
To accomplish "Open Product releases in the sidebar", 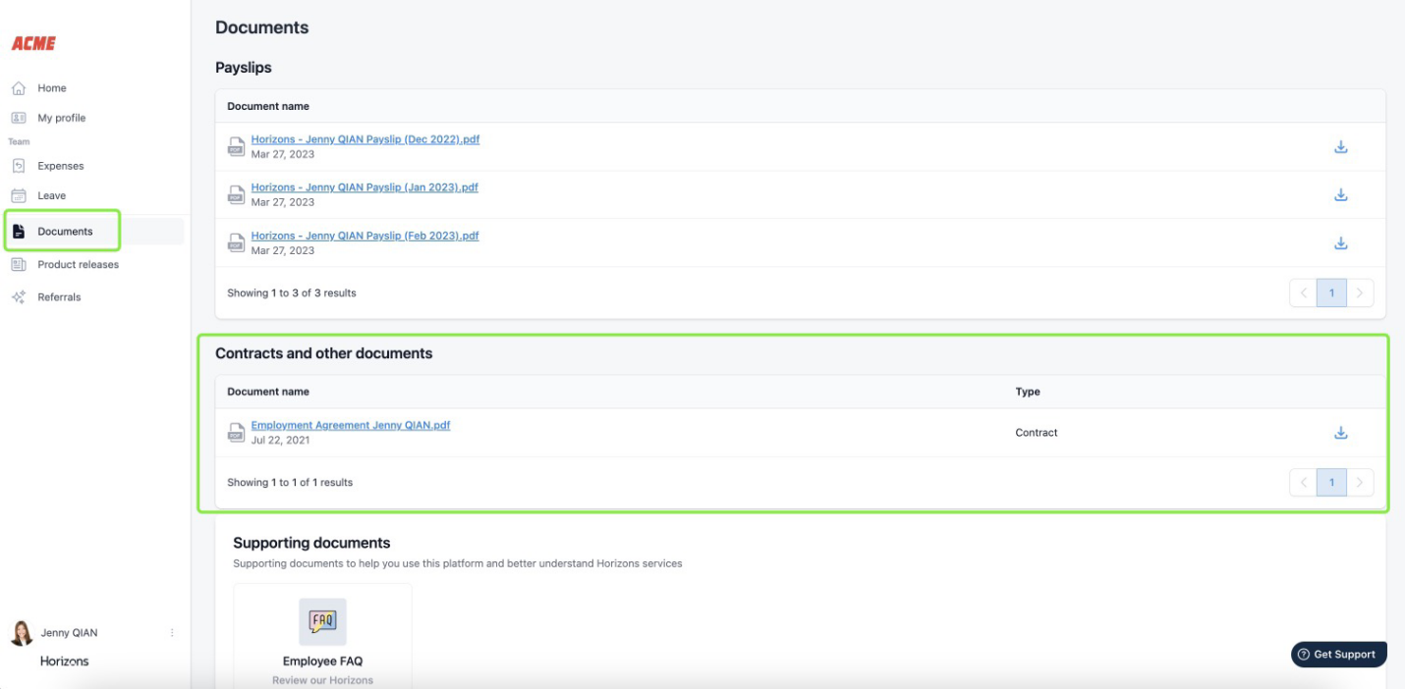I will point(78,265).
